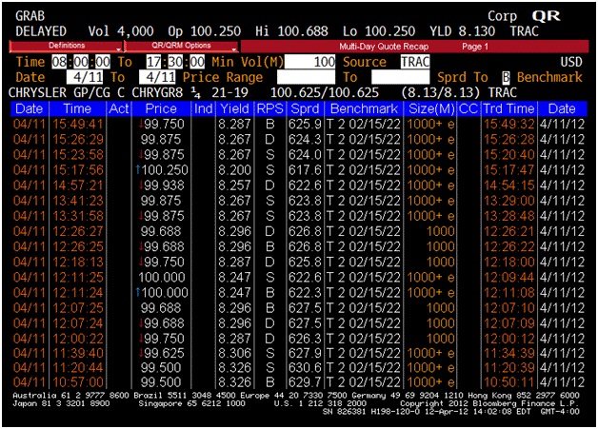Click the trade time 15:20:40
The width and height of the screenshot is (598, 429).
click(x=509, y=155)
